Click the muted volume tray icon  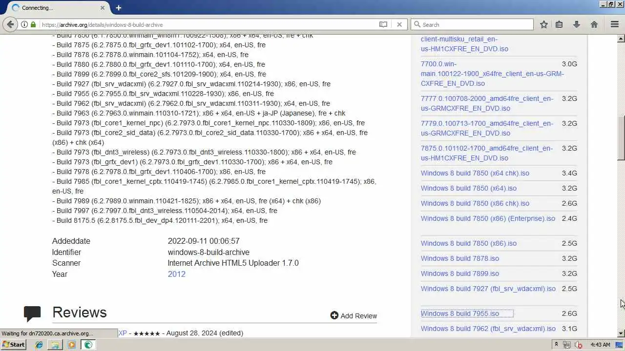tap(579, 345)
